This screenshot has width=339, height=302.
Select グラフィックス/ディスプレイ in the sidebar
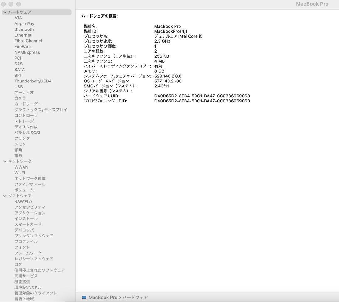pos(40,109)
